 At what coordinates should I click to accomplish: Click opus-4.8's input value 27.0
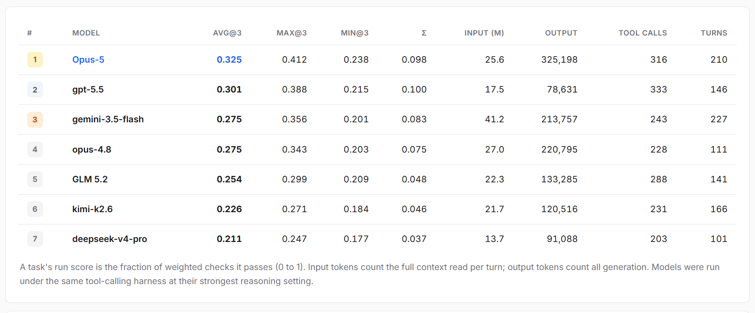click(495, 149)
